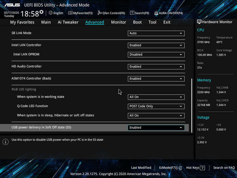Open Q-Code LED Function dropdown
Screen dimensions: 237x178
[156, 106]
